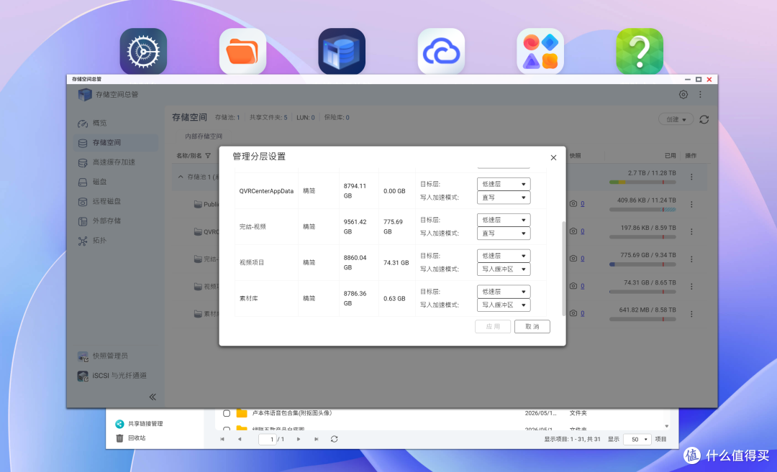Click snapshot count link in 74.31 GB row
The width and height of the screenshot is (777, 472).
583,286
